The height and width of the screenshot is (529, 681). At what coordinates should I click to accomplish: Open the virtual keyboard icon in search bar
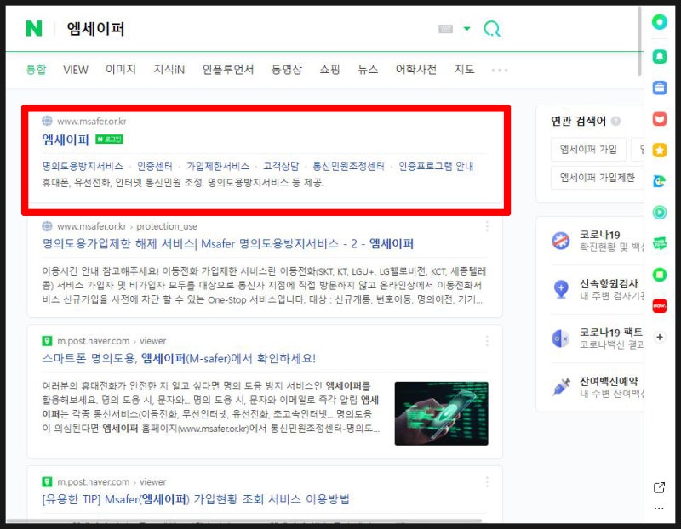click(x=445, y=29)
